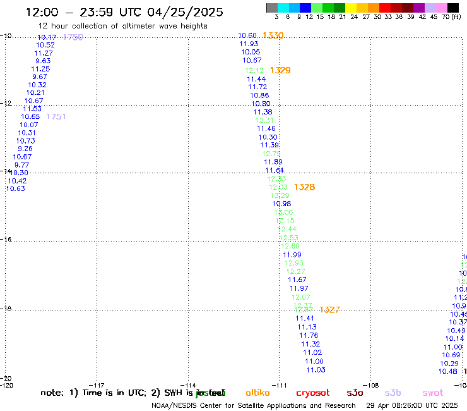Click the wave height value 11.44
The height and width of the screenshot is (411, 467).
[256, 79]
